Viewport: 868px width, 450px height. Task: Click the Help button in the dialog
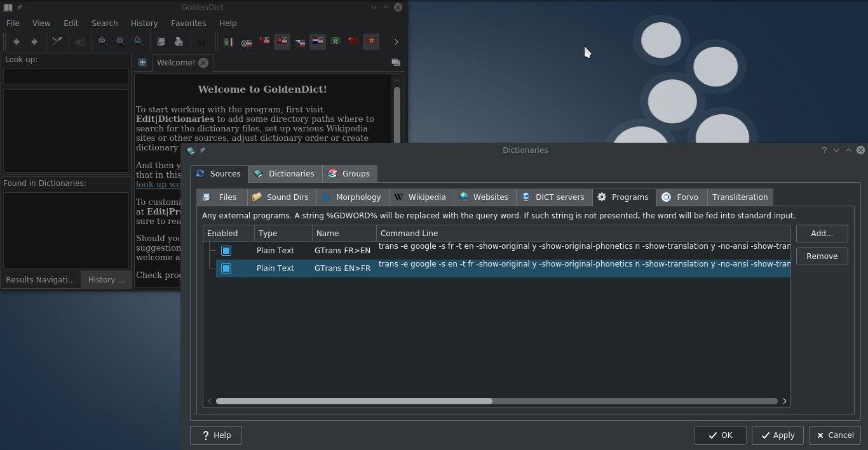coord(215,435)
